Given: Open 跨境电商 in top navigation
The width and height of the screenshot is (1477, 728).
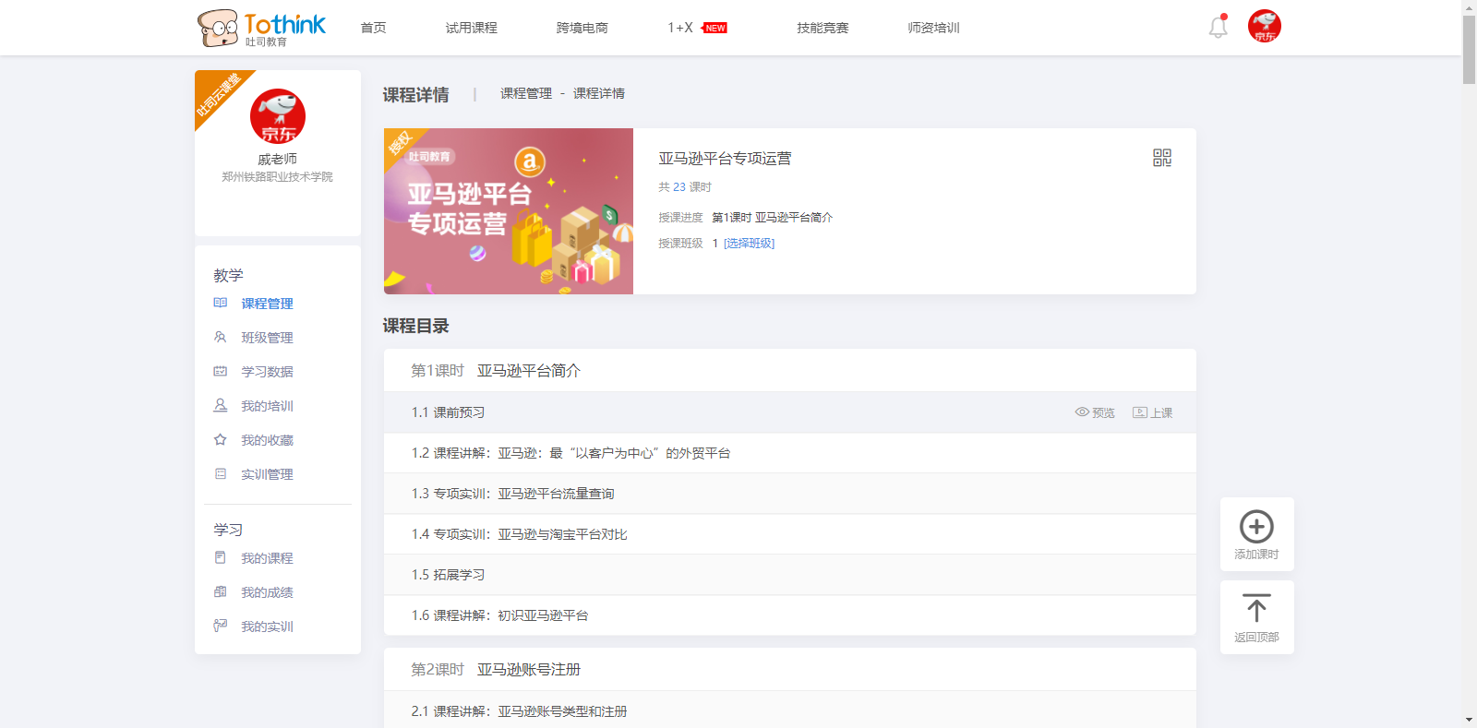Looking at the screenshot, I should click(x=582, y=28).
